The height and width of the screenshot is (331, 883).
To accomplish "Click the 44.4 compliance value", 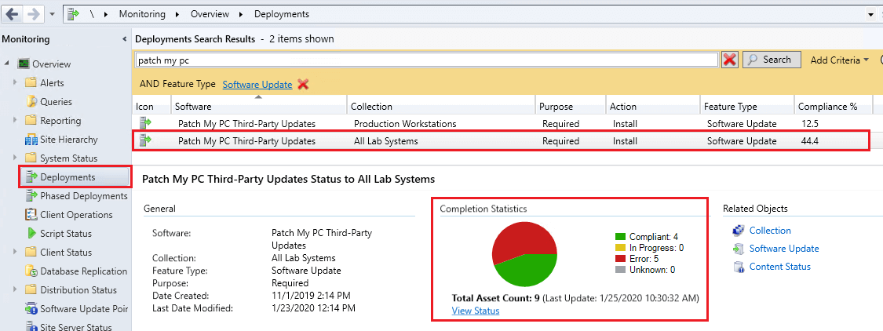I will point(809,141).
